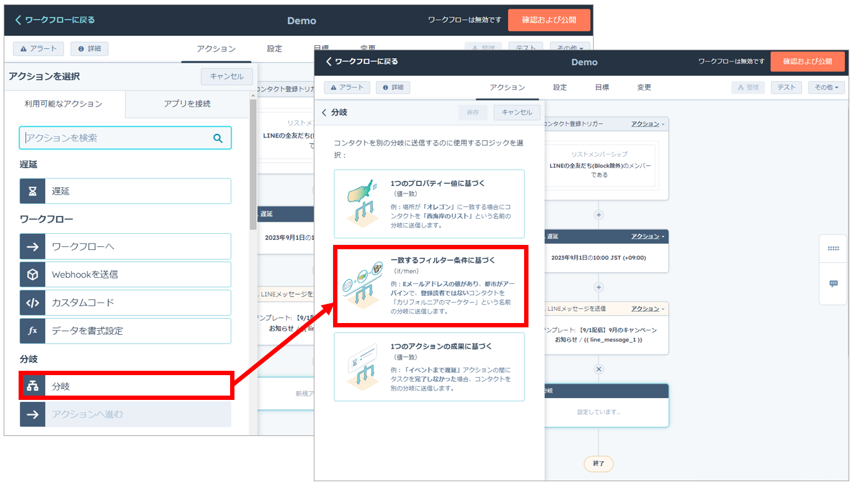Switch to the アプリを接続 tab
The width and height of the screenshot is (851, 483).
187,104
